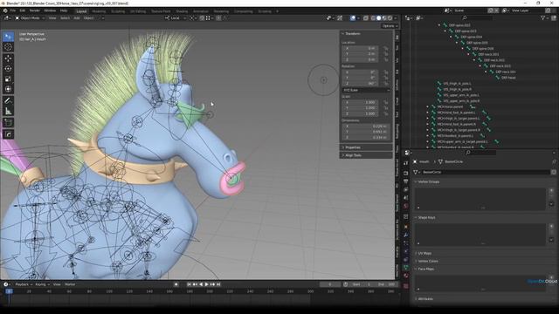Open the Render menu
Screen dimensions: 559x314
point(35,11)
